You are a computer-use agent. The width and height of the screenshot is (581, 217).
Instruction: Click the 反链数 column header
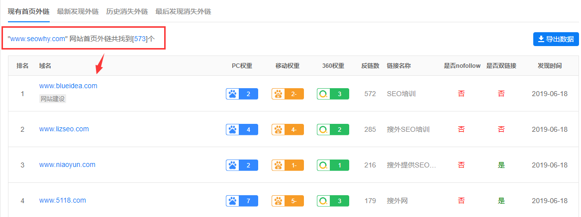point(370,66)
